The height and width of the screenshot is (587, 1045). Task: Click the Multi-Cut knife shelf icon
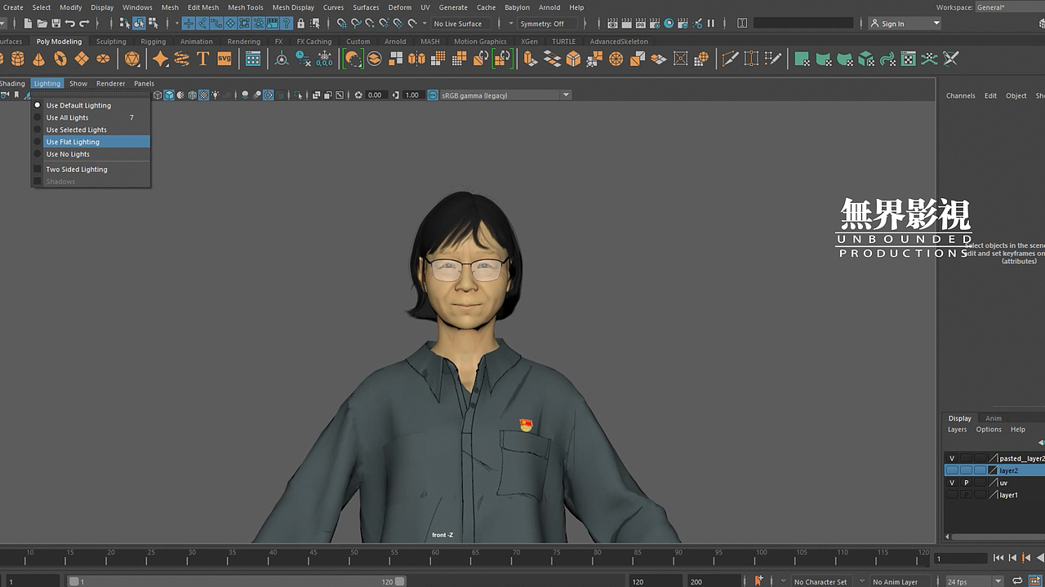[x=730, y=59]
